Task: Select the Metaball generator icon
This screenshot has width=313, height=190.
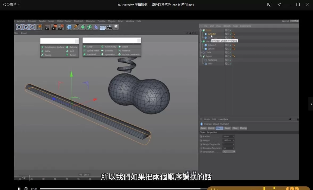Action: coord(84,54)
